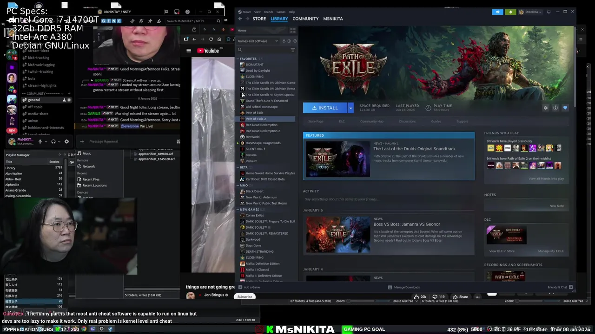The height and width of the screenshot is (334, 595).
Task: Open the Games menu in Steam
Action: point(281,12)
